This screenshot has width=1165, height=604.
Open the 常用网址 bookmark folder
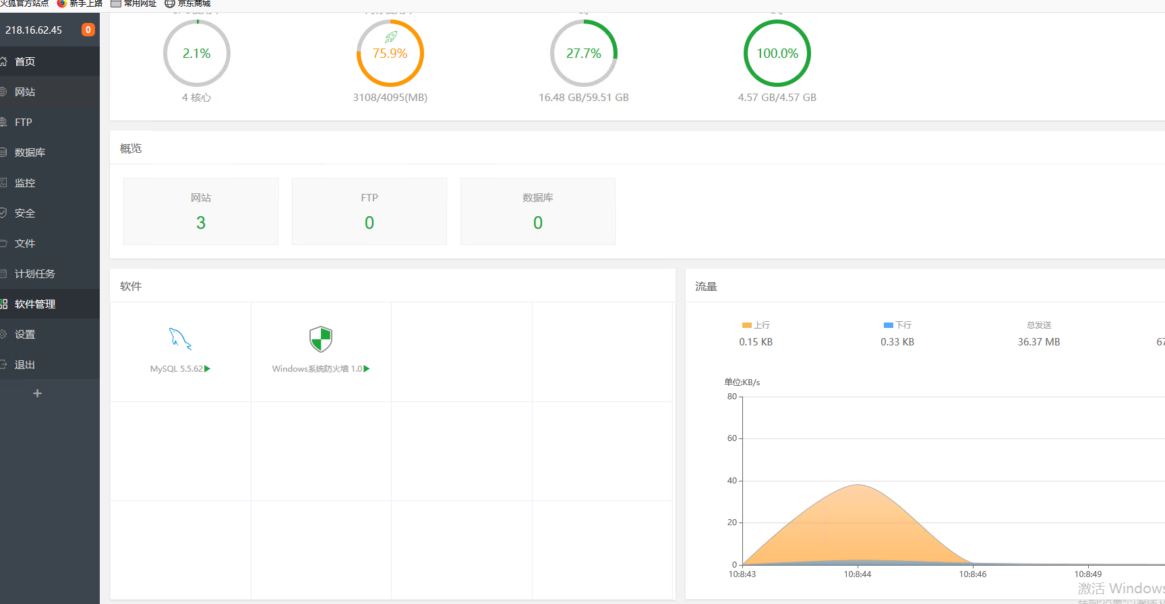point(133,3)
